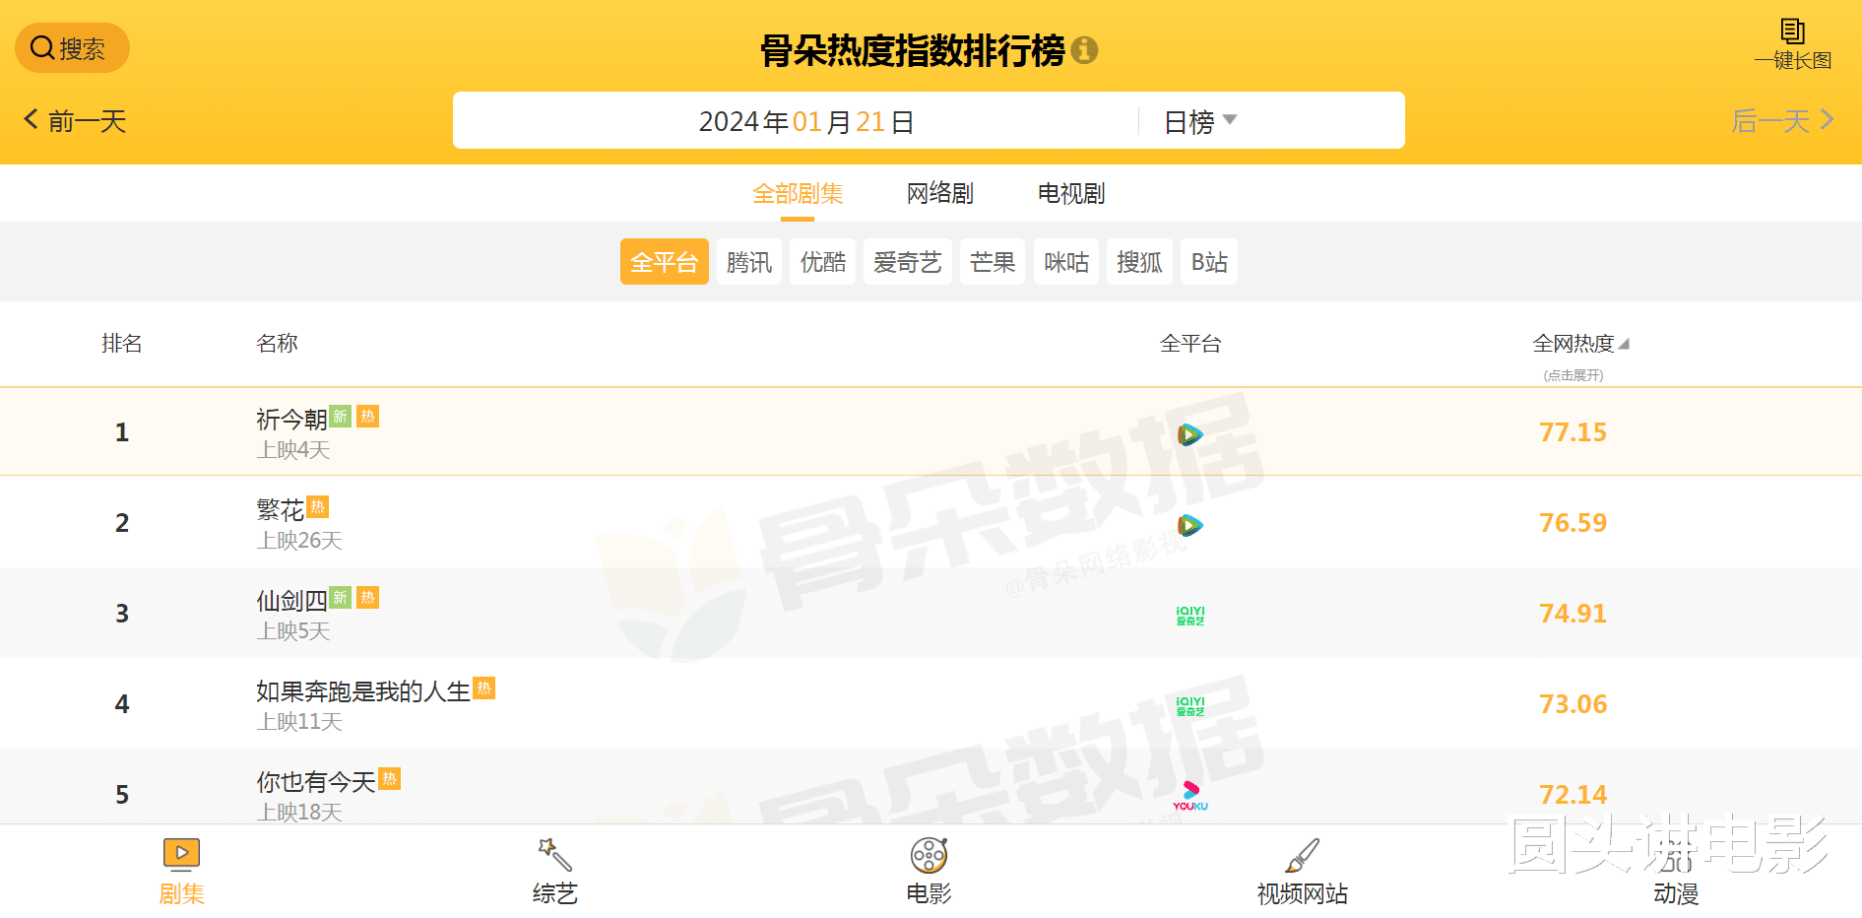Viewport: 1862px width, 918px height.
Task: Go to previous day arrow
Action: pyautogui.click(x=31, y=119)
